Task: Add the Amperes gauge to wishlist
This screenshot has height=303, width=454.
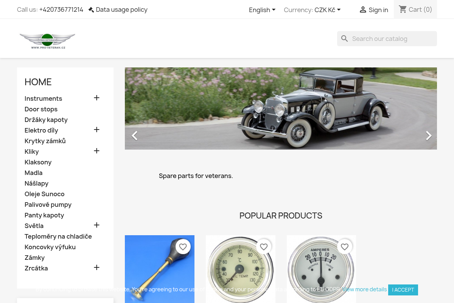Action: click(x=345, y=247)
